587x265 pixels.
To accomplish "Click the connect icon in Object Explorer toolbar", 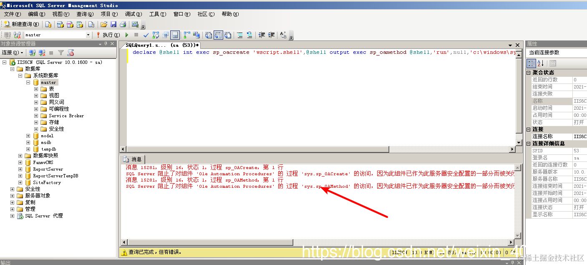I will pos(32,53).
